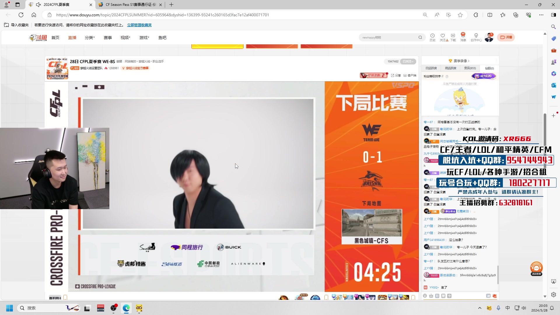560x315 pixels.
Task: Open the 立即管理收藏夹 link
Action: tap(139, 25)
